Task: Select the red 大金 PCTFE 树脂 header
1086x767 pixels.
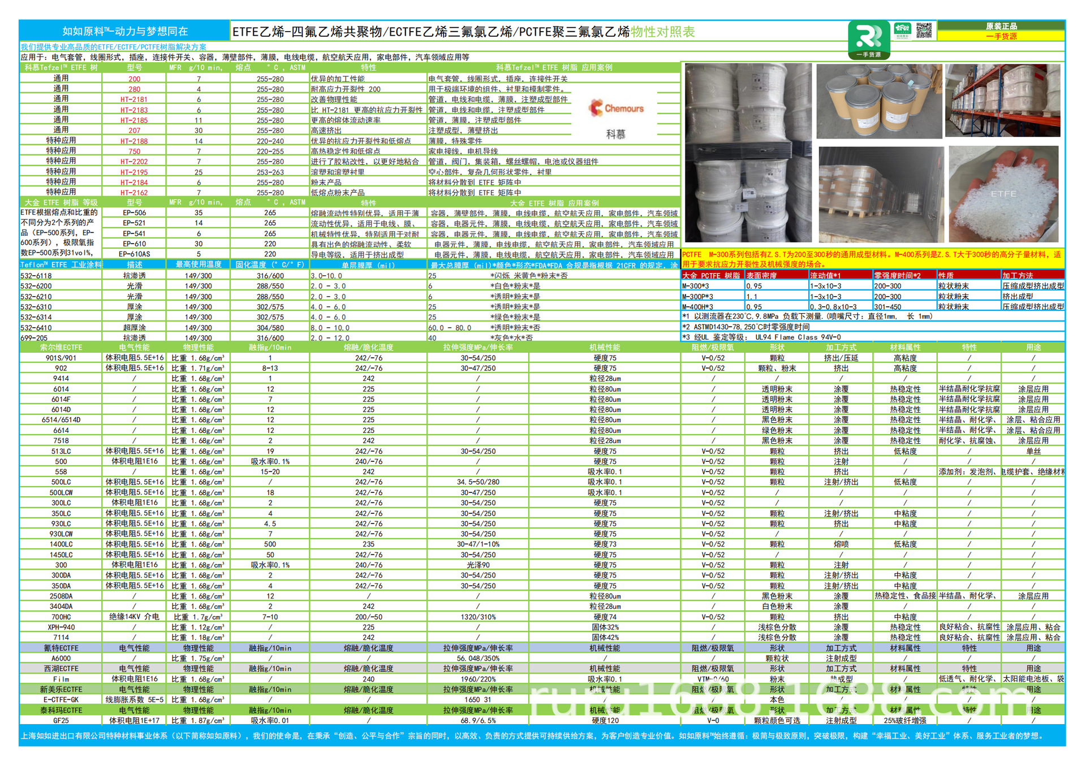Action: pyautogui.click(x=712, y=275)
